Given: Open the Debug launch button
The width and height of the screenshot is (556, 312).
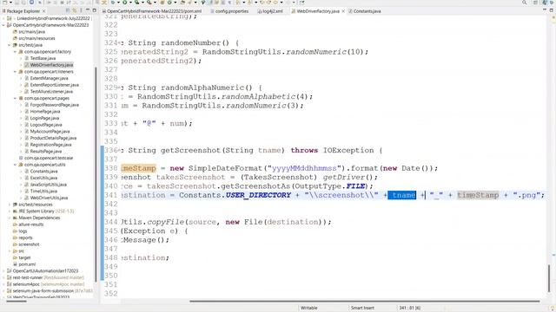Looking at the screenshot, I should pos(113,3).
